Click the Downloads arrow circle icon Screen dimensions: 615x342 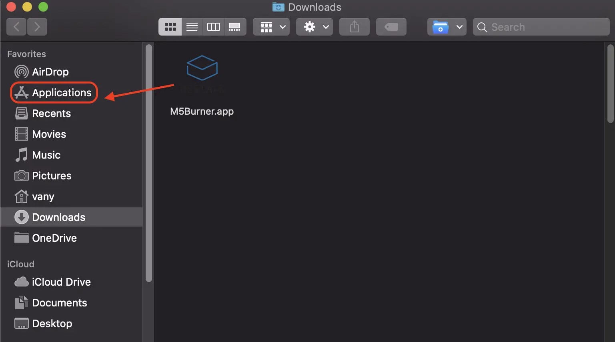21,217
